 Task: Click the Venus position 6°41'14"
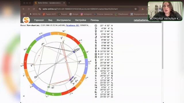click(x=106, y=34)
